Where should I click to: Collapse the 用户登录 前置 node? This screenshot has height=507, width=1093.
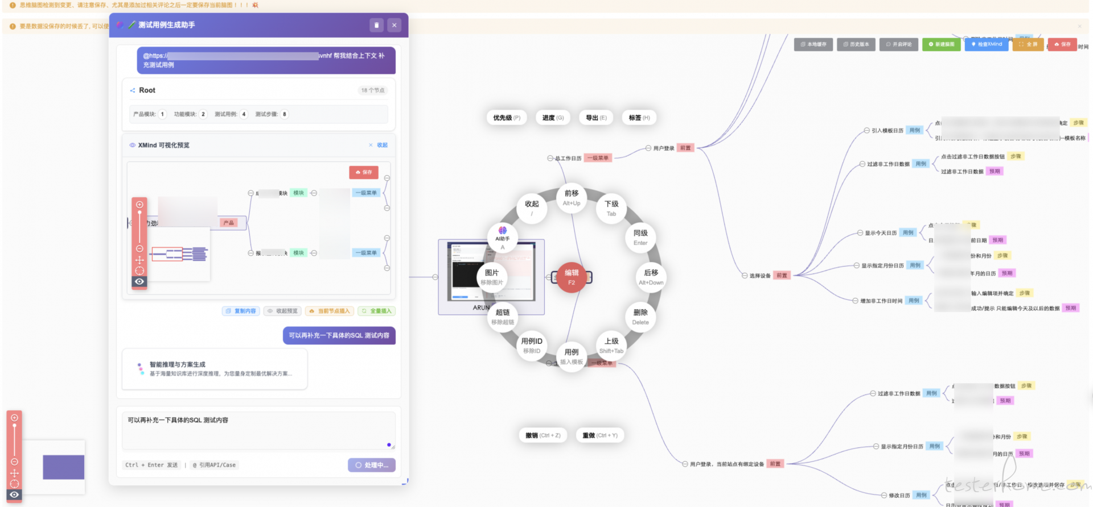(x=648, y=148)
